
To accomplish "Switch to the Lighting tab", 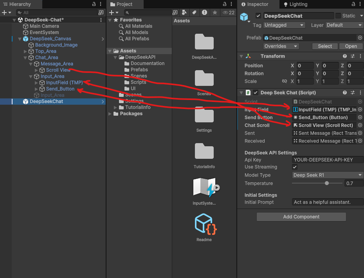I will 296,4.
